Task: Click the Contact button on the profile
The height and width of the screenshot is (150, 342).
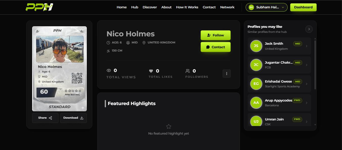Action: [216, 47]
